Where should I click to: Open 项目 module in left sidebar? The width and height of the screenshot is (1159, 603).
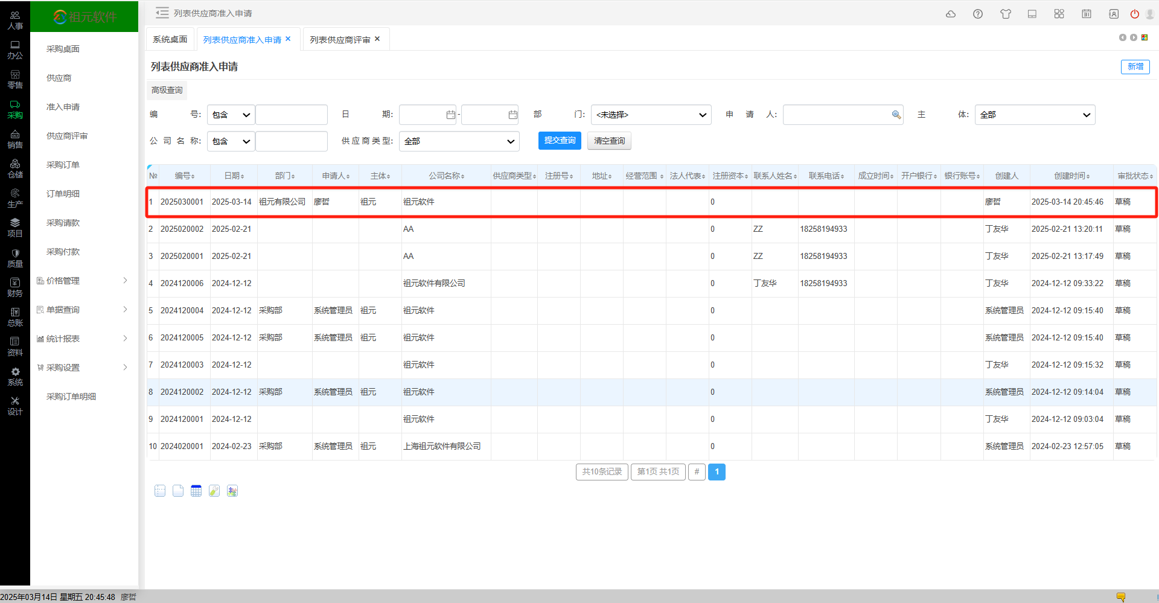coord(15,228)
